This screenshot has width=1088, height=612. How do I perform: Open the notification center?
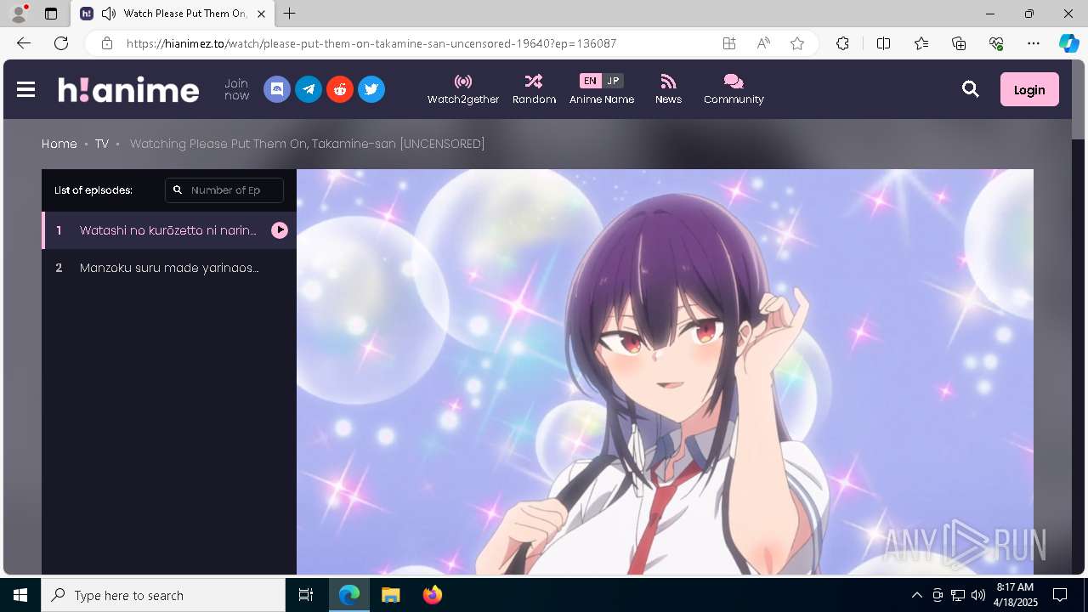(1060, 595)
